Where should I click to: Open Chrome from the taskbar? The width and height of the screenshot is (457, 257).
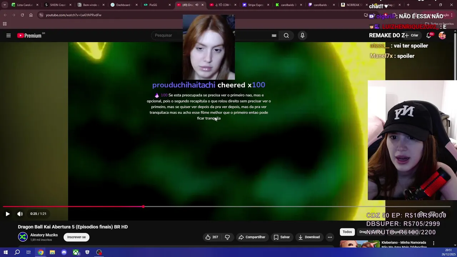41,252
